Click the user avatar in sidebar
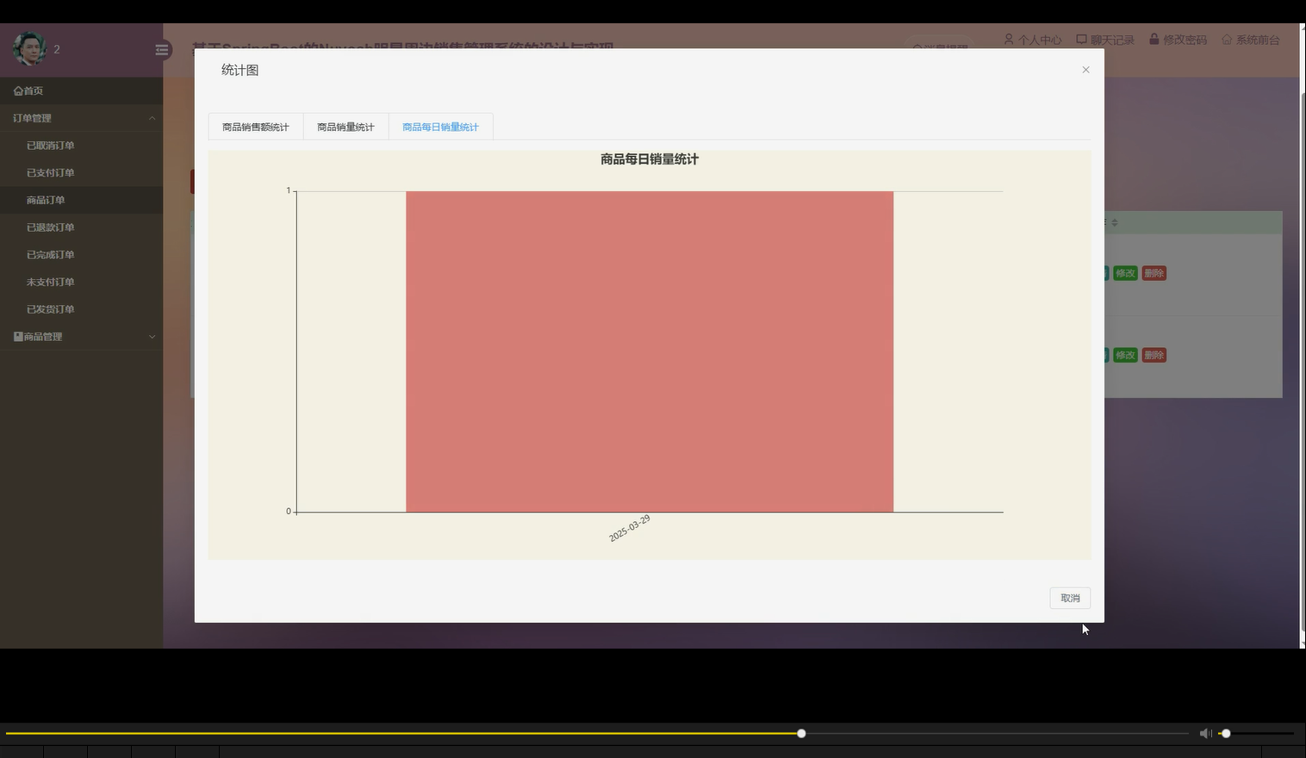Screen dimensions: 1306x758 (x=29, y=49)
